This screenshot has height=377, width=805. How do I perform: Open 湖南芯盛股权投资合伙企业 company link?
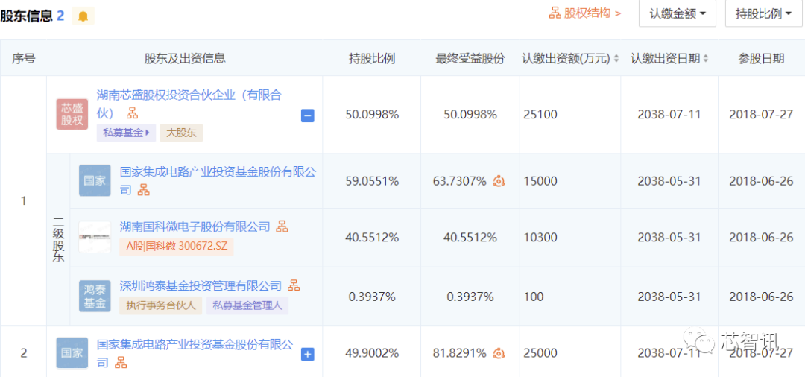click(x=189, y=103)
